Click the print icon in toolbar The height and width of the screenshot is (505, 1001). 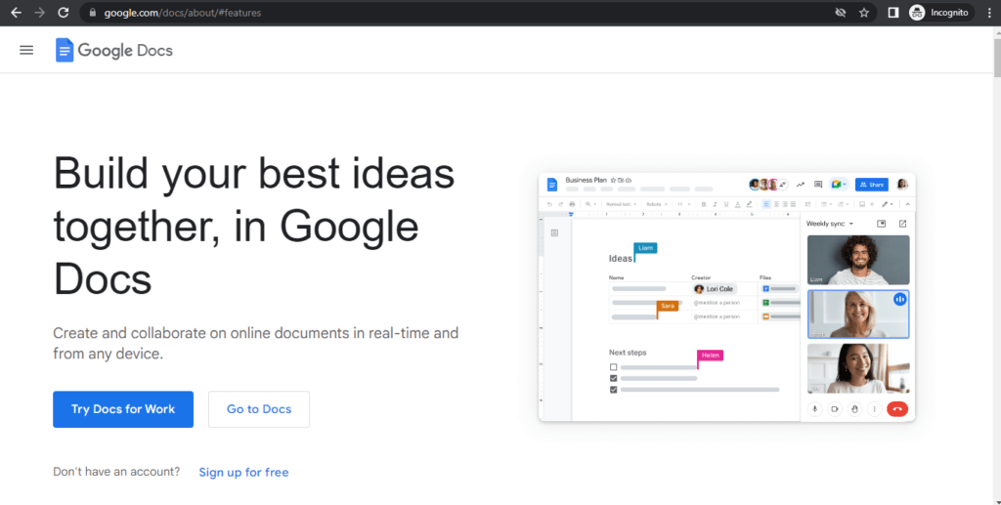coord(572,204)
